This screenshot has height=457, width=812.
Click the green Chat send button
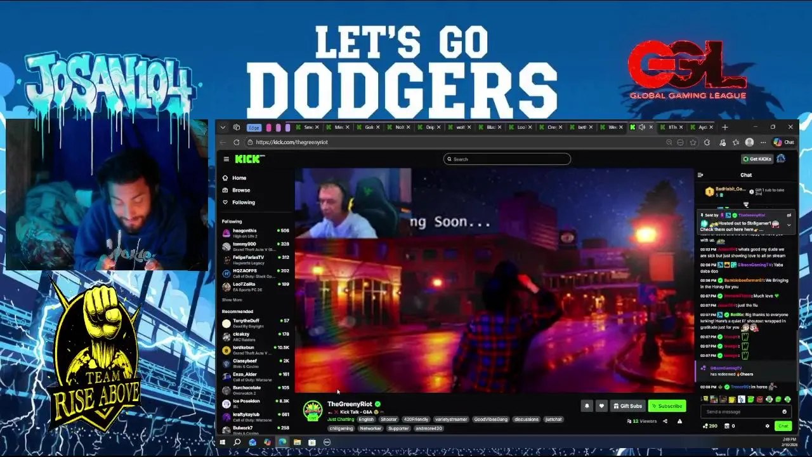[x=783, y=426]
